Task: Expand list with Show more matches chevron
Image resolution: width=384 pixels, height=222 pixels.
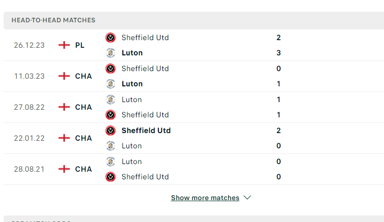Action: pyautogui.click(x=248, y=197)
